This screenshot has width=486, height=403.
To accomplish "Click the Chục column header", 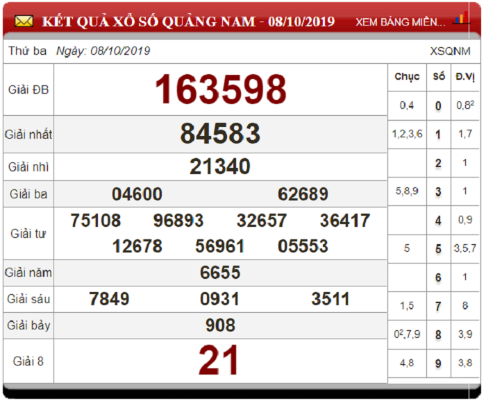I will click(x=407, y=77).
